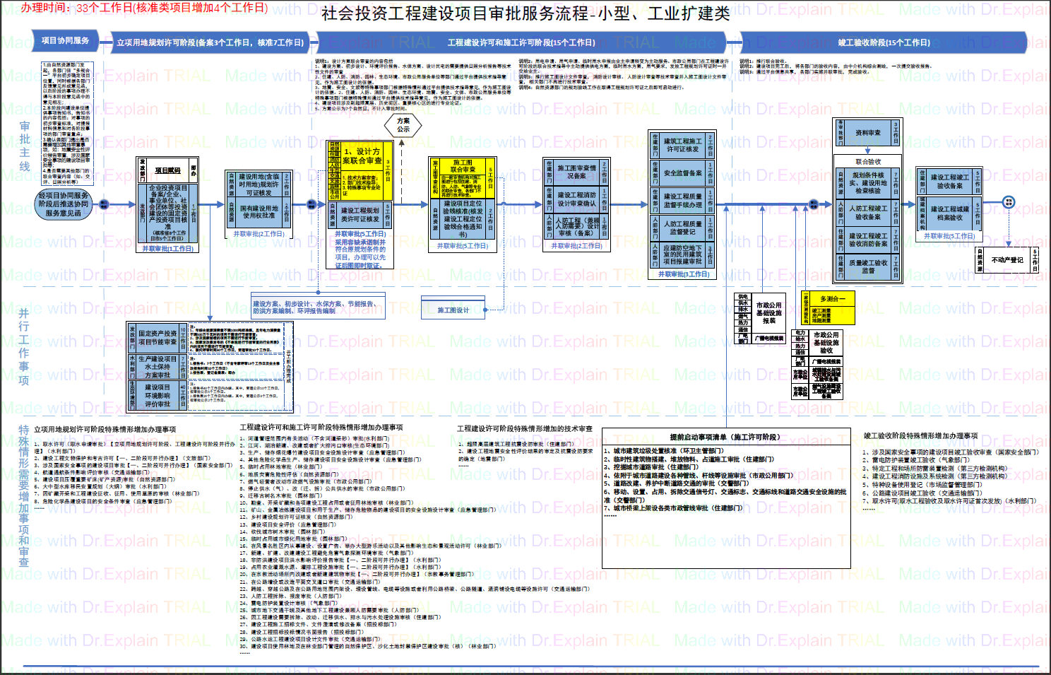This screenshot has height=675, width=1051.
Task: Click the 企业投资项目备案 核准 box
Action: 168,213
